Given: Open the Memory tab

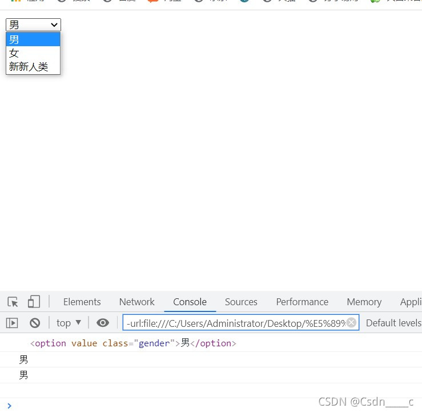Looking at the screenshot, I should pos(364,302).
